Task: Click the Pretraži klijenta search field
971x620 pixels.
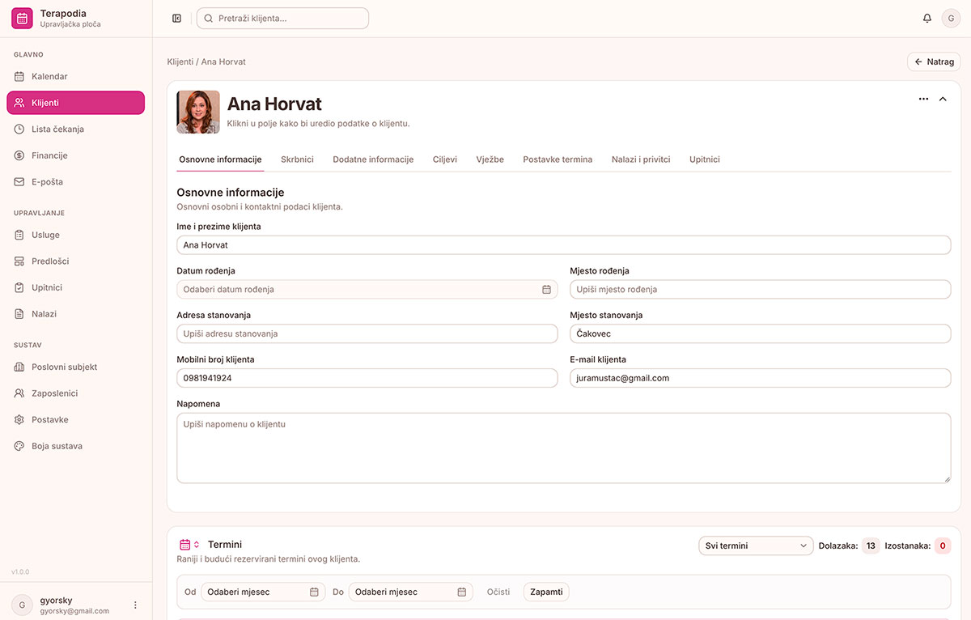Action: (x=282, y=18)
